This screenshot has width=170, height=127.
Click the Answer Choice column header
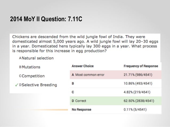(83, 66)
